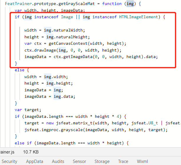Open the Security tab
Screen dimensions: 181x165
tap(9, 161)
